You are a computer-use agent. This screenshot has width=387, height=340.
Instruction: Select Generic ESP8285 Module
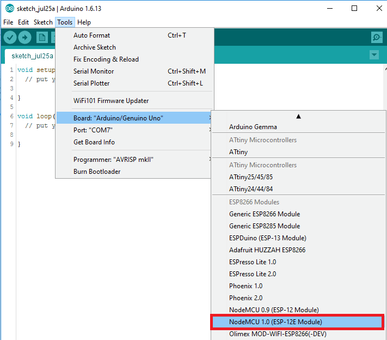(298, 226)
